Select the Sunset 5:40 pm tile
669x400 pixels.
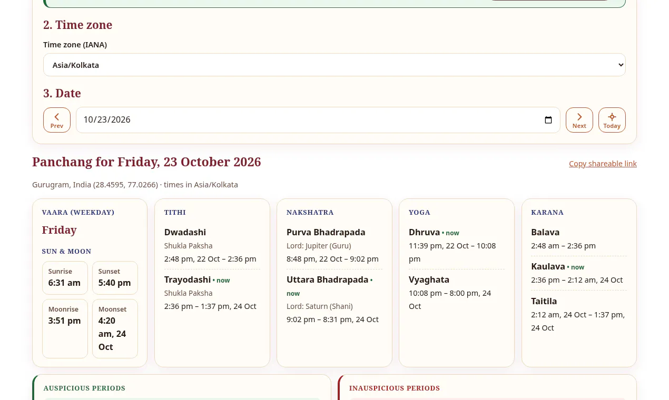pyautogui.click(x=115, y=278)
